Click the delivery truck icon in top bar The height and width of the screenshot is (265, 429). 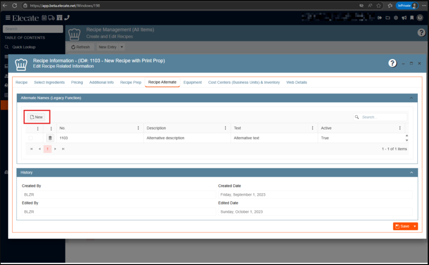tap(51, 18)
